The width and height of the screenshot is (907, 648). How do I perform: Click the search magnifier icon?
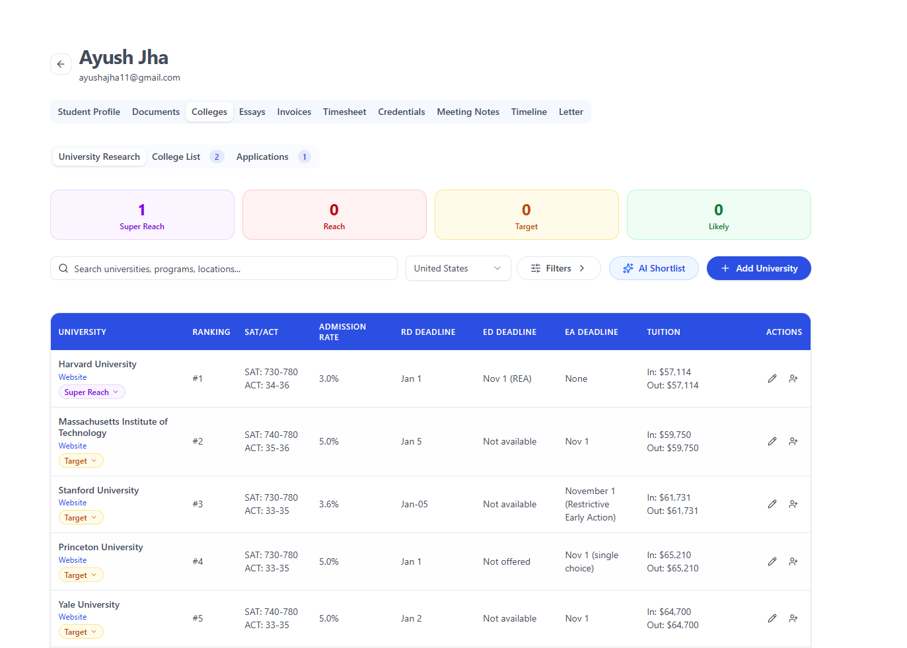(63, 268)
